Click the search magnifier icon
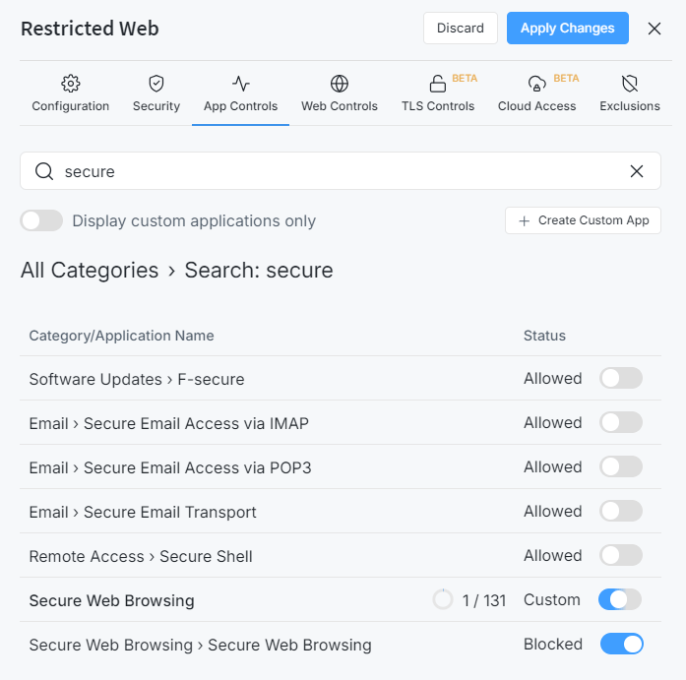 pyautogui.click(x=44, y=171)
